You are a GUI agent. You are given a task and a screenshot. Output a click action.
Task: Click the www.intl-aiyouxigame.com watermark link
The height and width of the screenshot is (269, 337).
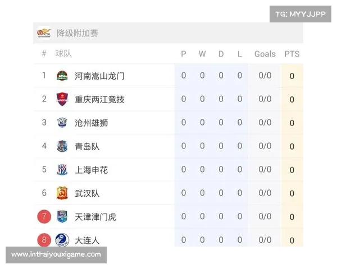pos(56,254)
